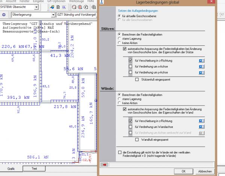Select starre Lagerung under Stützen
225x176 pixels.
point(120,38)
